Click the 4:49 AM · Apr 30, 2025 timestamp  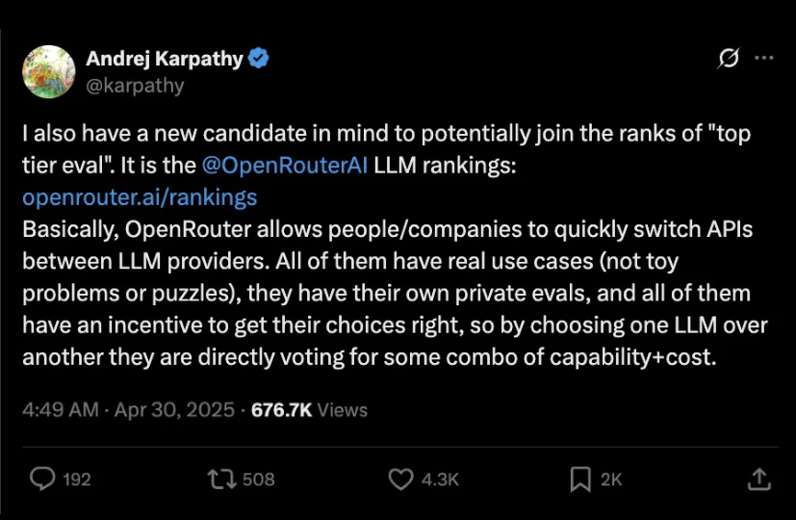coord(128,409)
